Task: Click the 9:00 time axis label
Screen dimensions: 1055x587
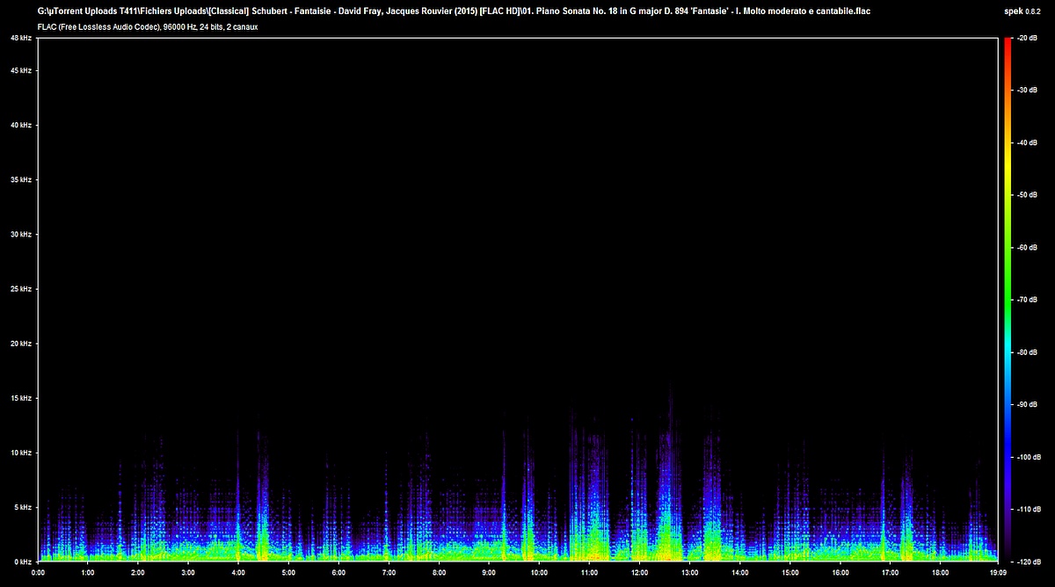Action: [x=490, y=573]
